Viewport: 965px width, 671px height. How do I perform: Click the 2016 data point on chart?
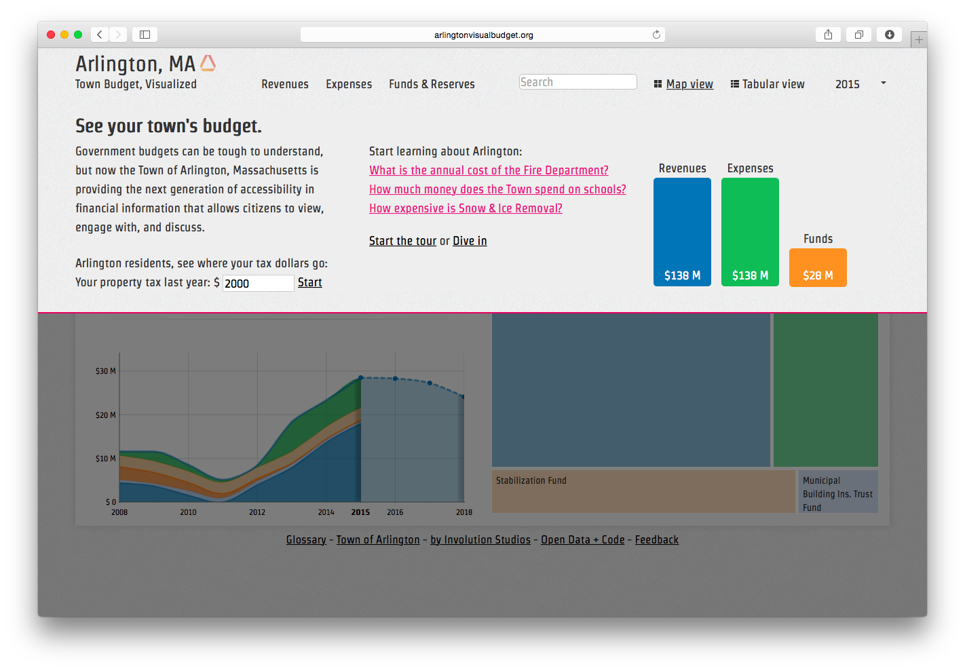coord(396,379)
